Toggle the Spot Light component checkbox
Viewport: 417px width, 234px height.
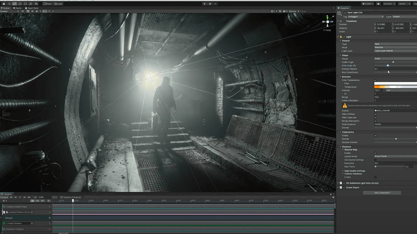tap(345, 12)
